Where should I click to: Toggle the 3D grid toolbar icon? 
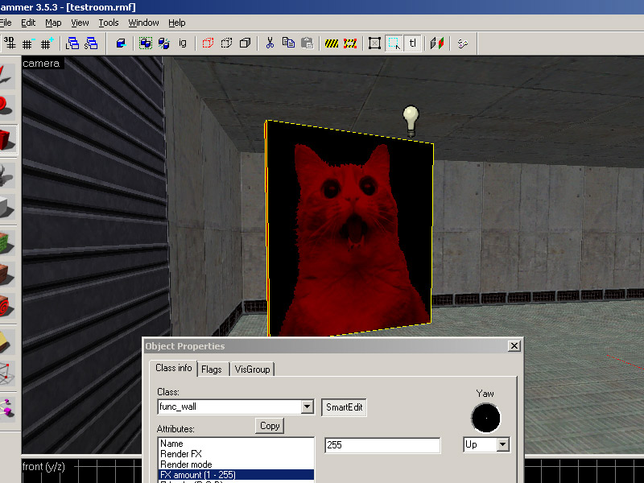tap(10, 43)
